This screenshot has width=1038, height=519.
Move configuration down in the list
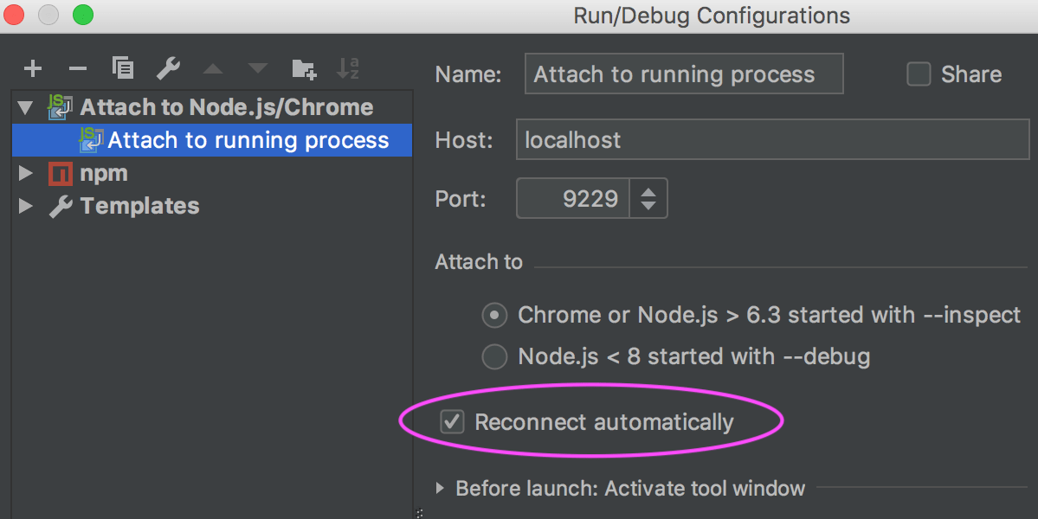click(257, 67)
